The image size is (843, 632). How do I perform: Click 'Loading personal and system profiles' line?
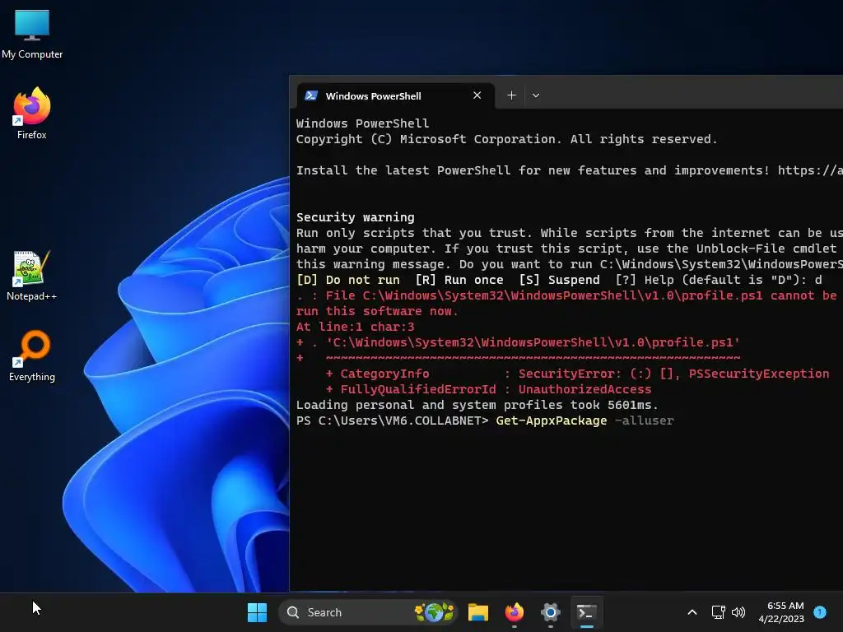(477, 405)
